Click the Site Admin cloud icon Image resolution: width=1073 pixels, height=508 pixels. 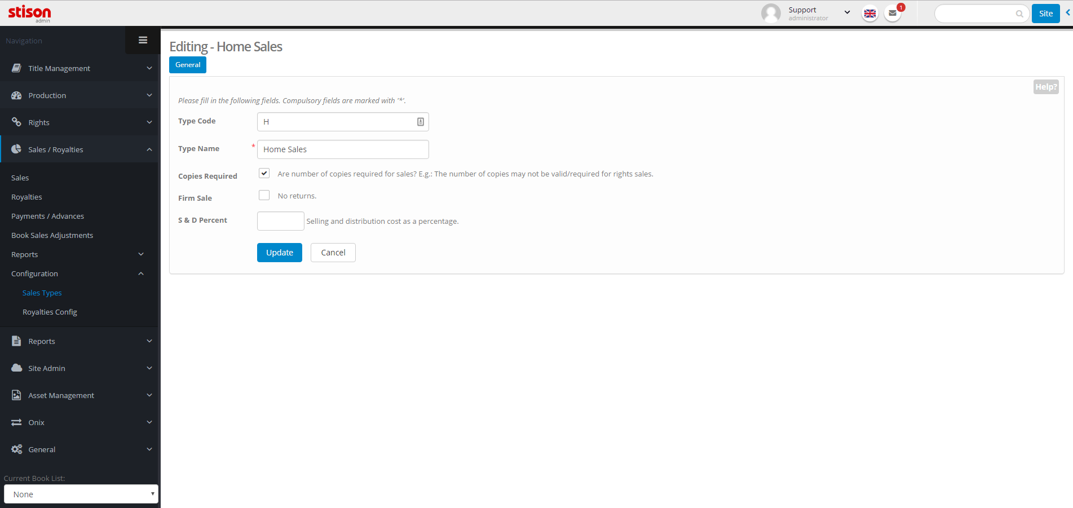tap(16, 368)
